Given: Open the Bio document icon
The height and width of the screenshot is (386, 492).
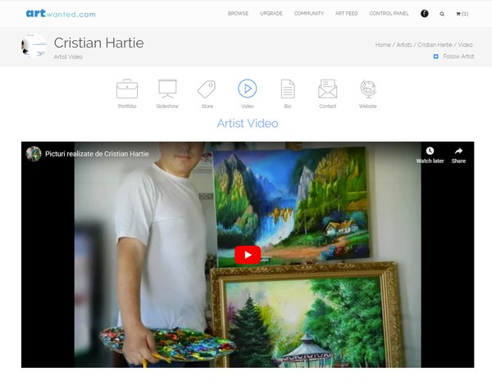Looking at the screenshot, I should (x=288, y=89).
